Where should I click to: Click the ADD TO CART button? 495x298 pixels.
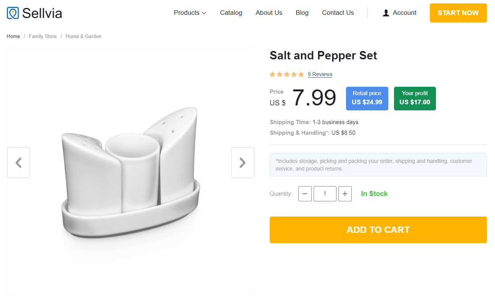(378, 230)
